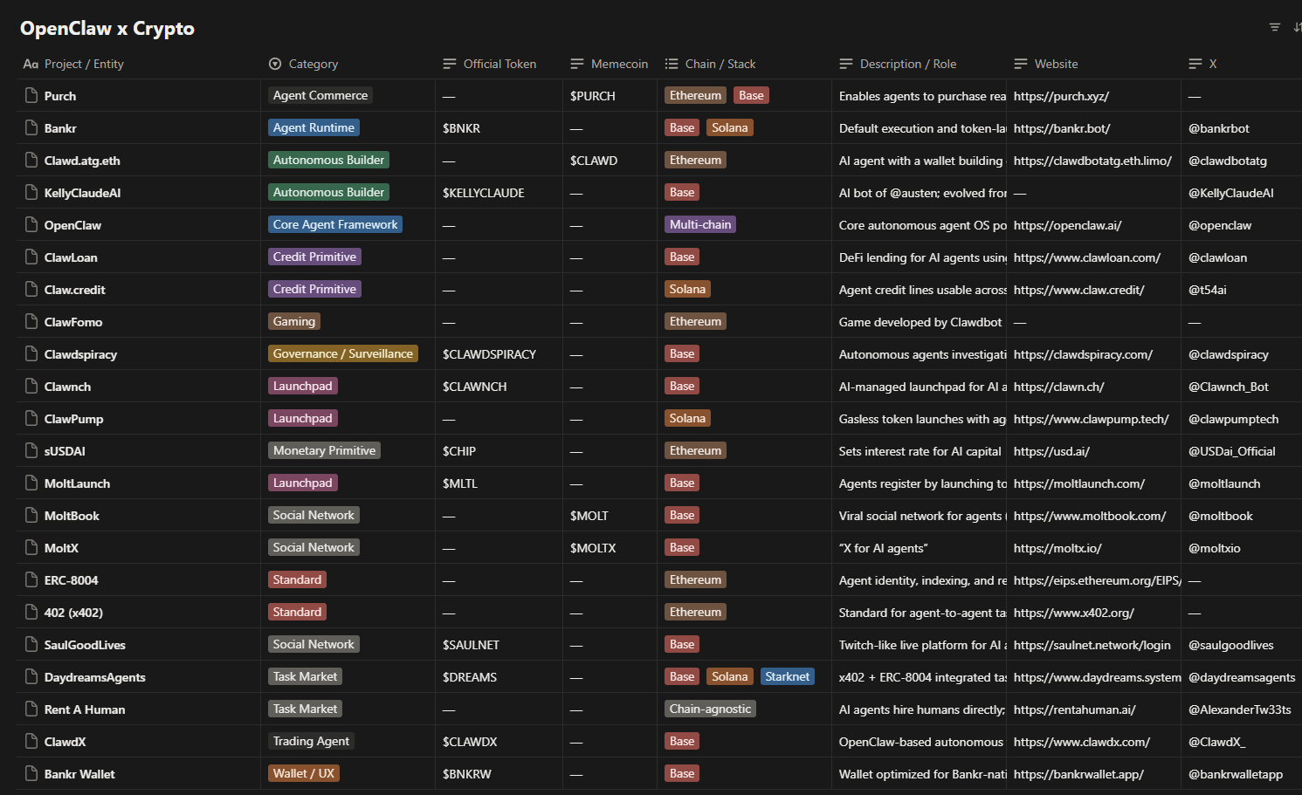
Task: Click the page icon beside Bankr
Action: coord(31,127)
